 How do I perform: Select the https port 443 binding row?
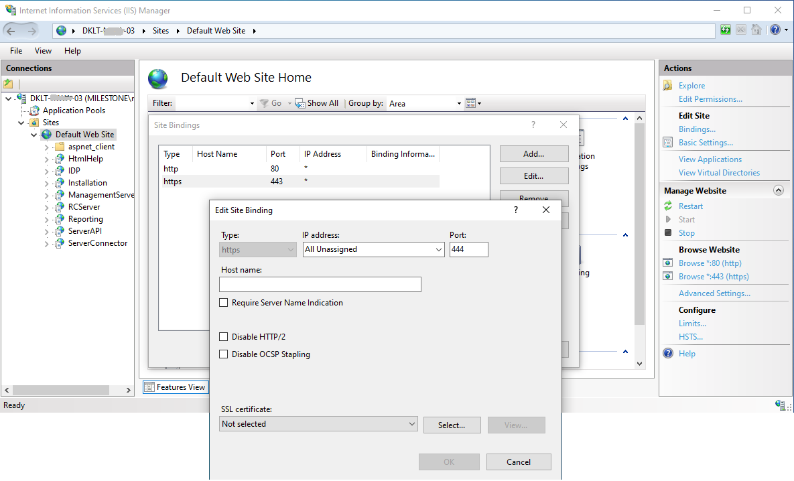(x=301, y=182)
